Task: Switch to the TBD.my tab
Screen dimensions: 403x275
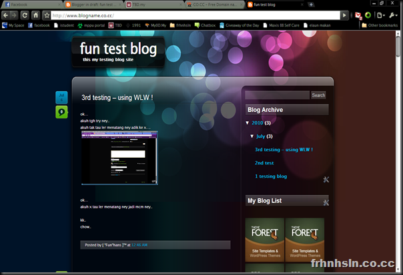Action: tap(154, 5)
